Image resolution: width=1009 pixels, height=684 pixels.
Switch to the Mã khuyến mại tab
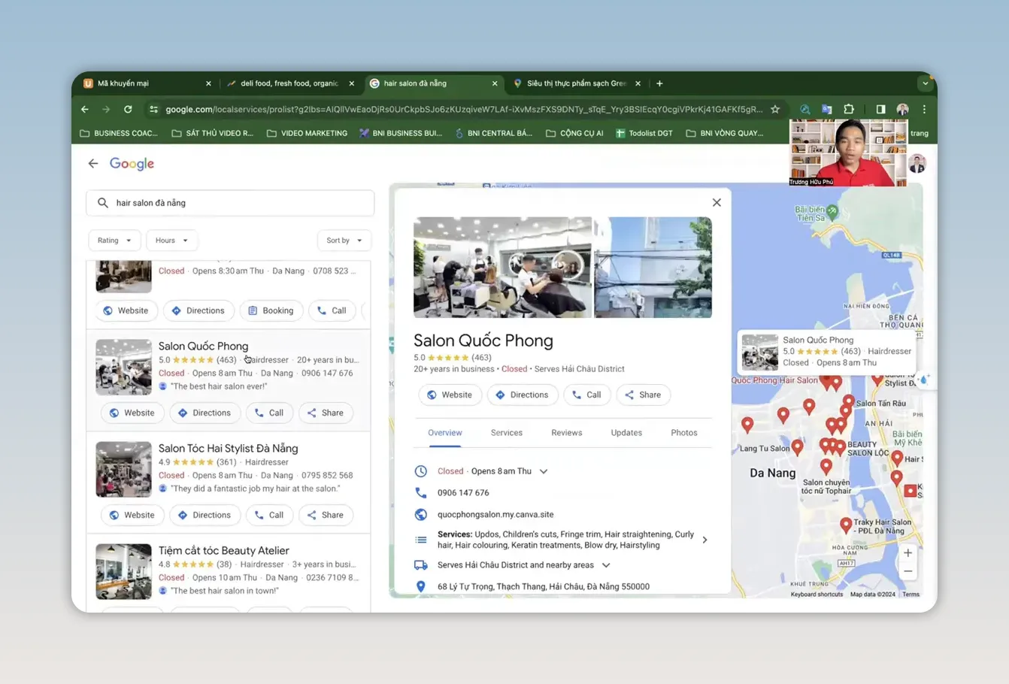point(148,83)
